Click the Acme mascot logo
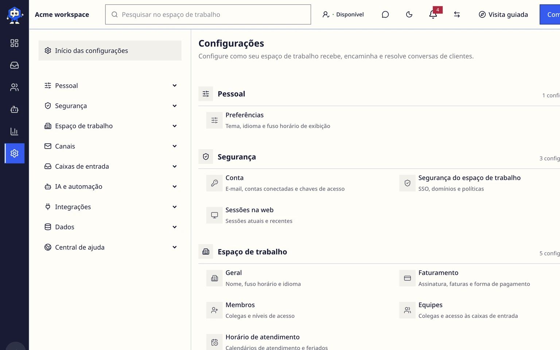The image size is (560, 350). tap(15, 15)
